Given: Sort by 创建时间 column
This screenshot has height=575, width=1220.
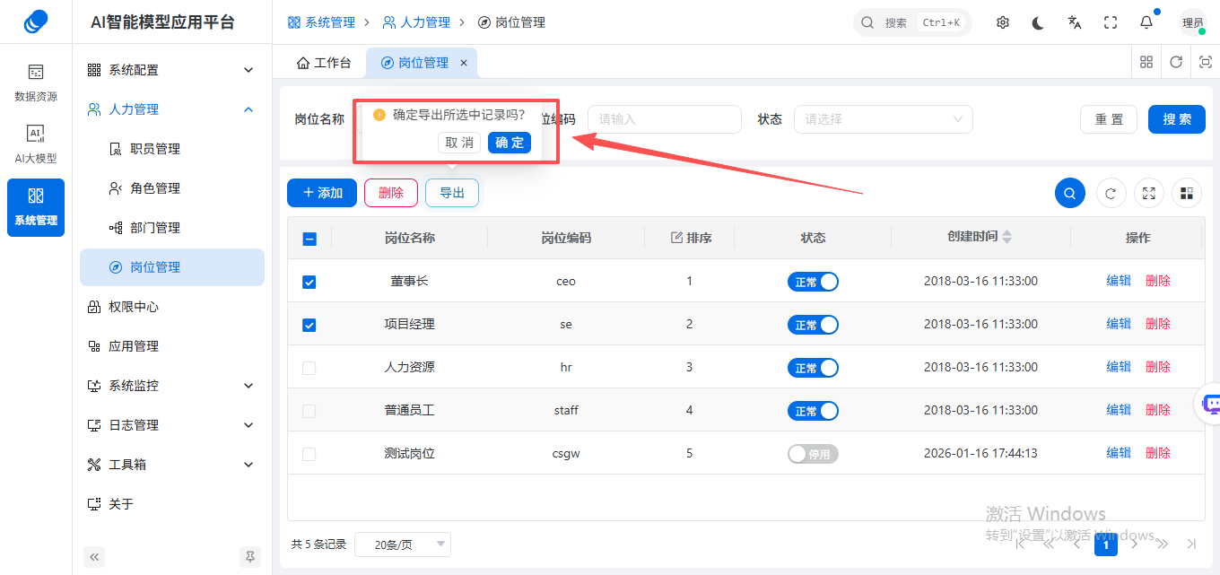Looking at the screenshot, I should [1006, 237].
